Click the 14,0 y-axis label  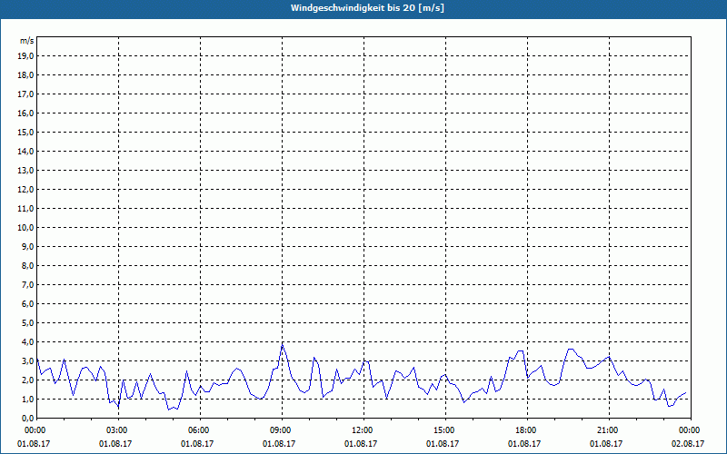tap(25, 151)
